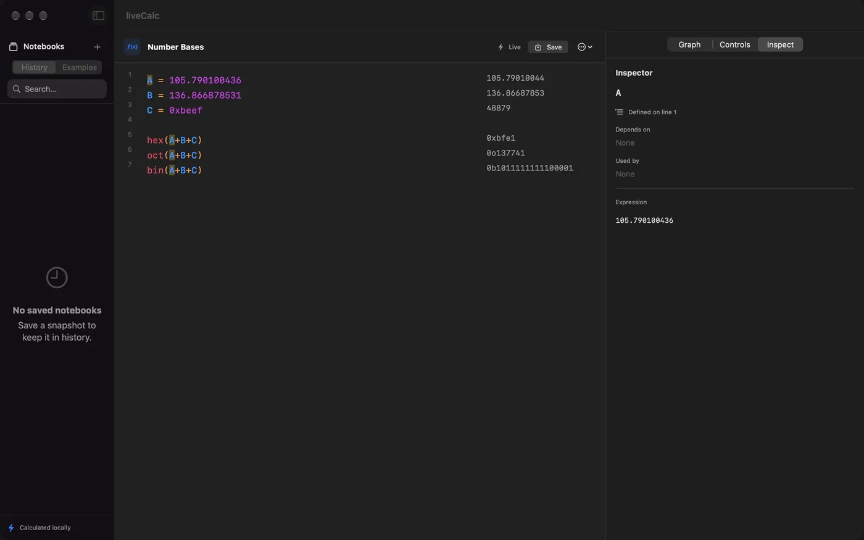Screen dimensions: 864x540
Task: Click the liveCalc app title
Action: coord(143,15)
